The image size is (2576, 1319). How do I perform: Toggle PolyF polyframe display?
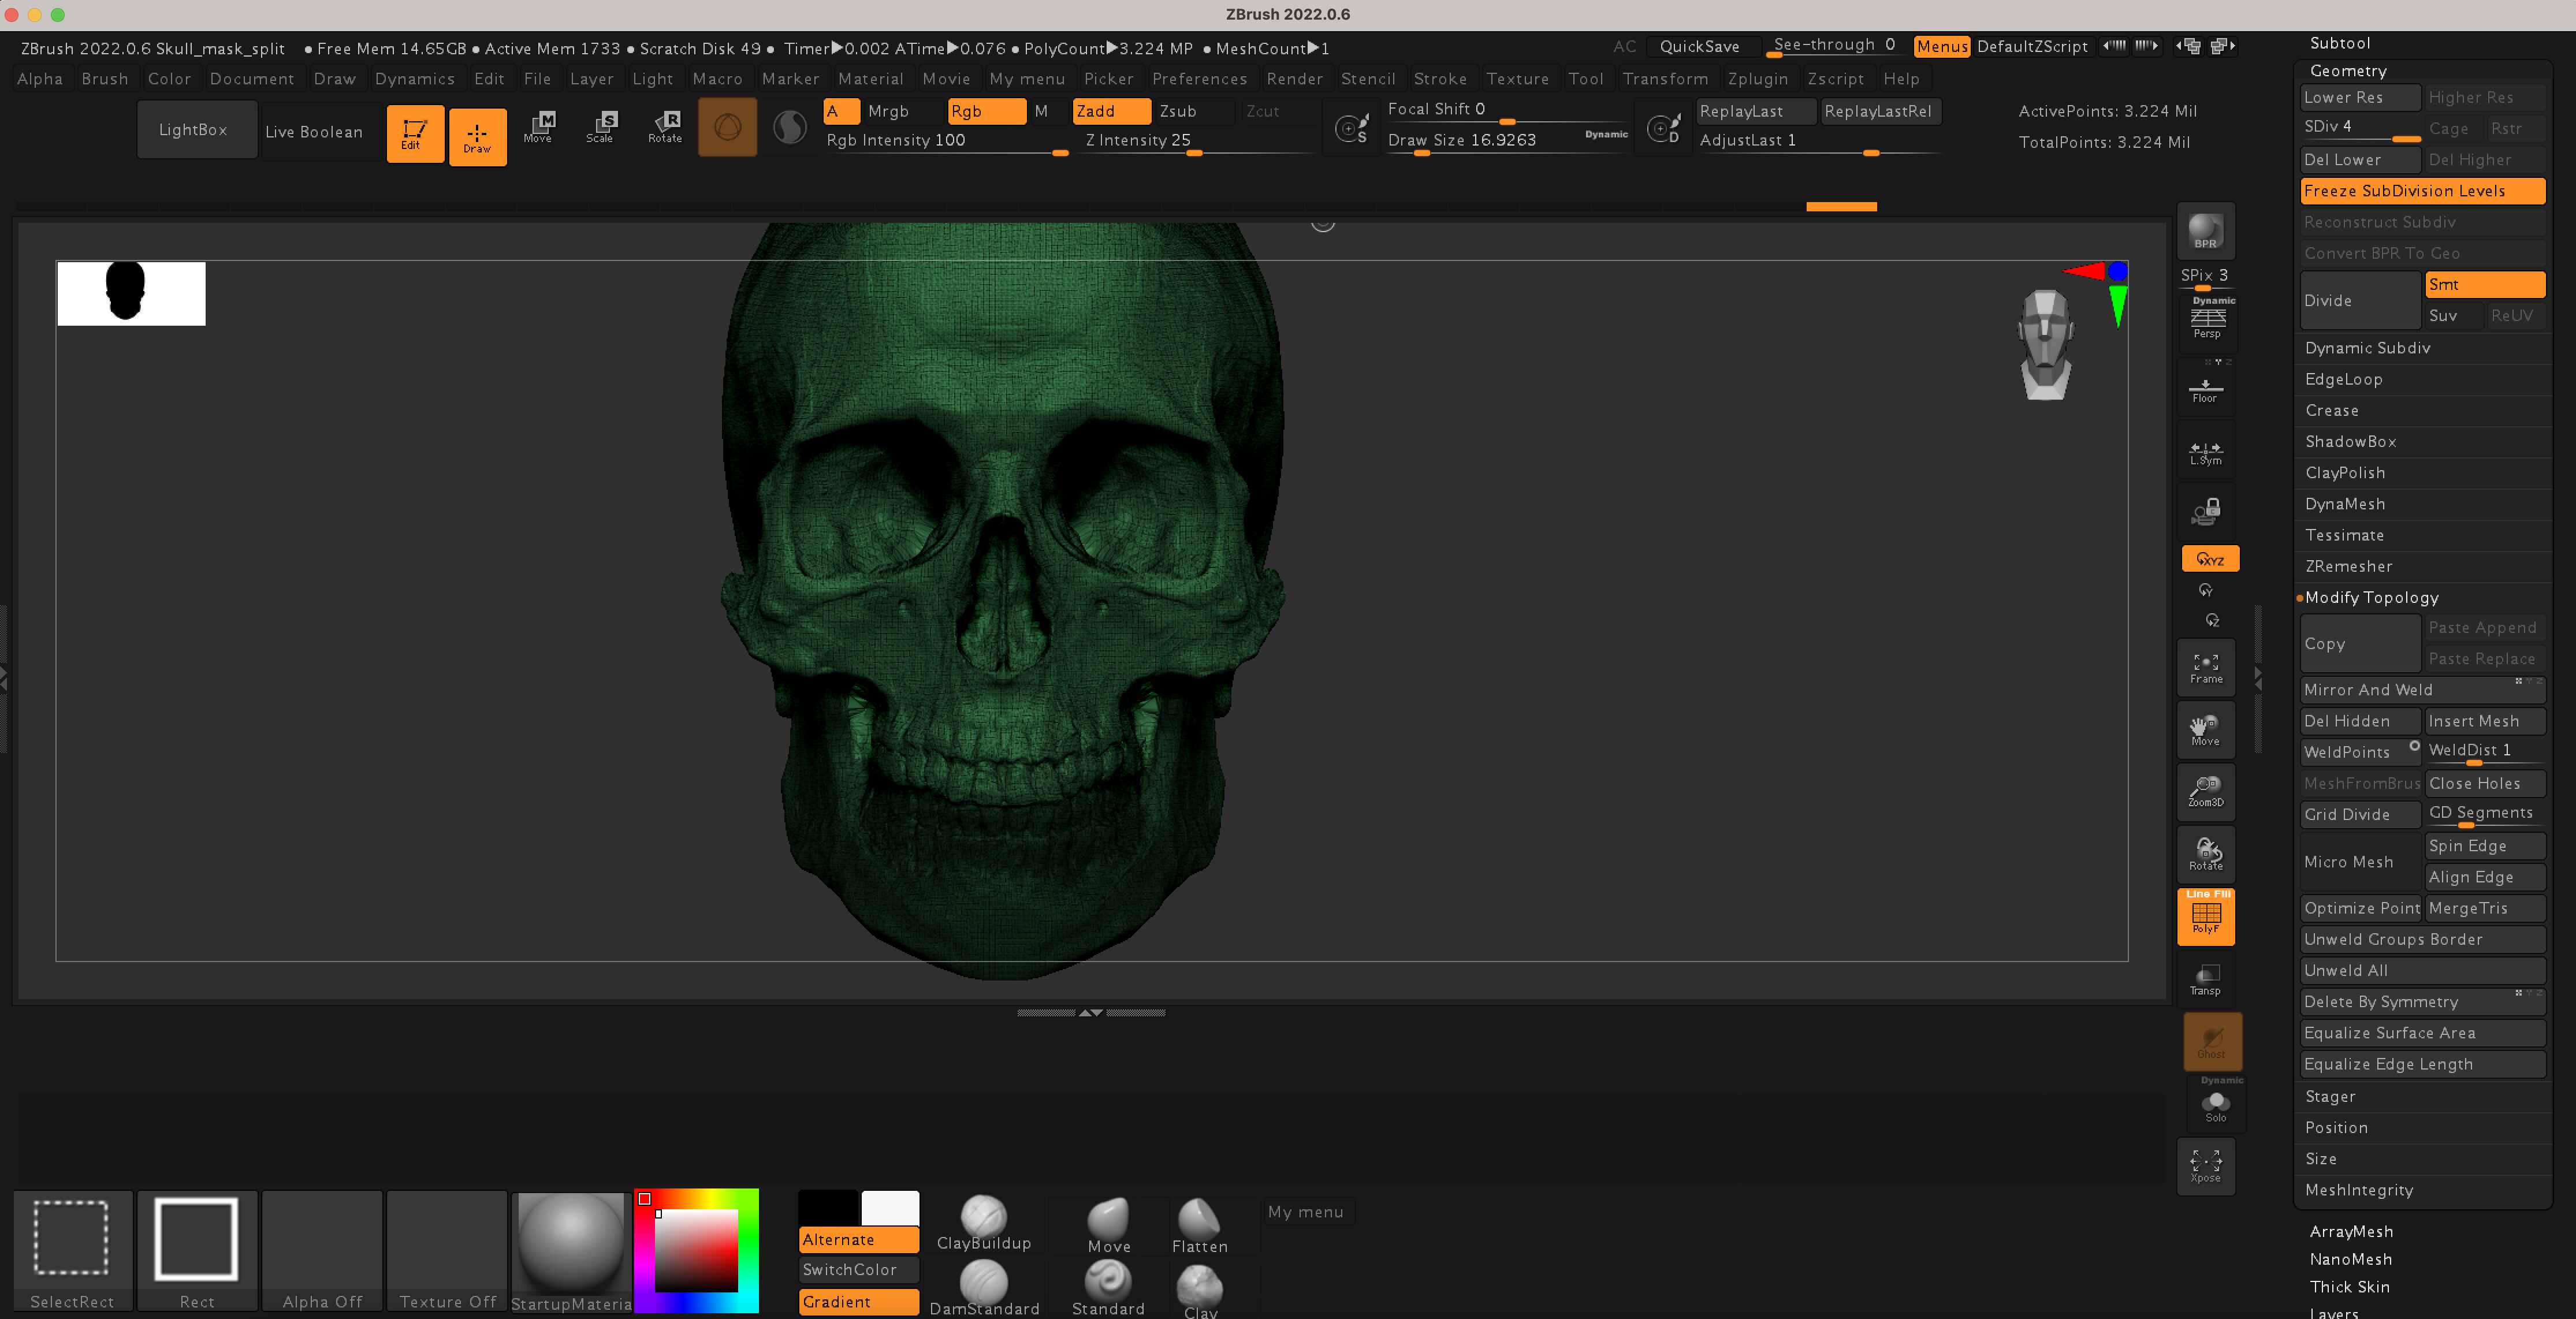[2206, 917]
